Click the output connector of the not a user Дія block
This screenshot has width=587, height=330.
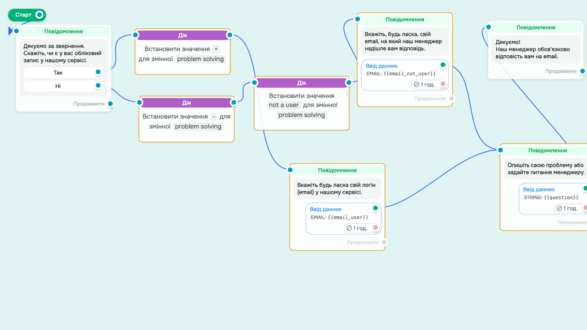(x=349, y=82)
